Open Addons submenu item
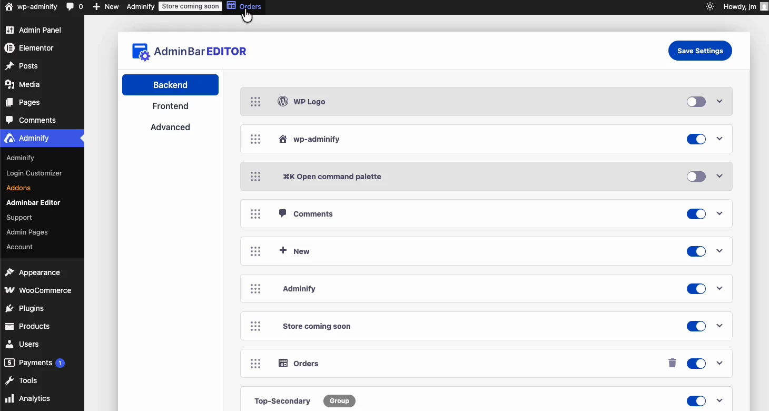This screenshot has height=411, width=769. [18, 188]
